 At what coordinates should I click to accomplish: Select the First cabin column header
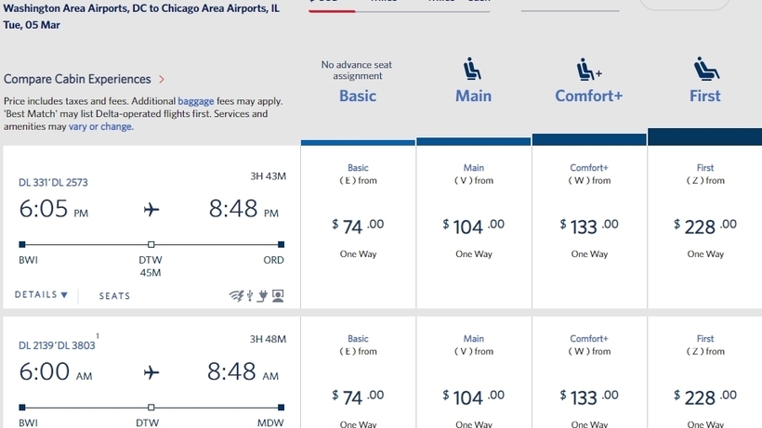click(704, 96)
